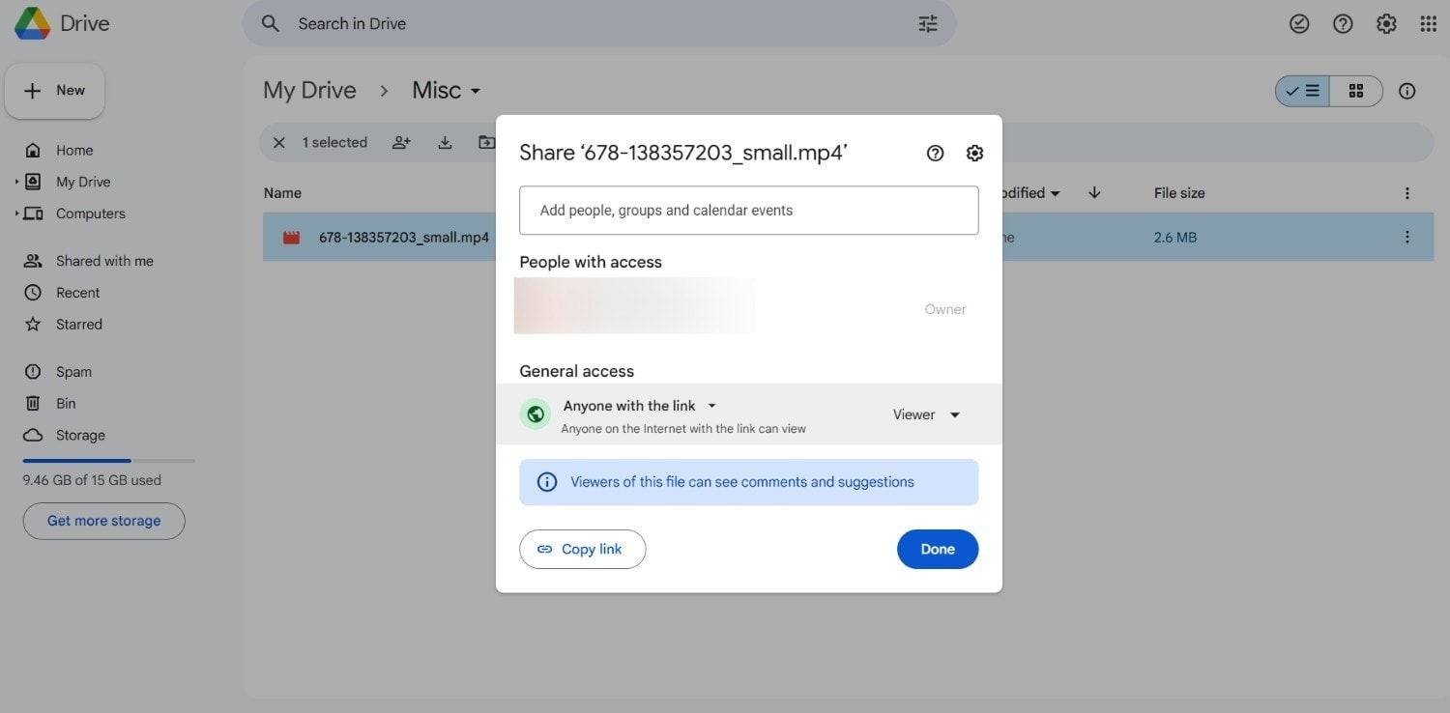Screen dimensions: 1450x713
Task: Open advanced search filter options
Action: 928,24
